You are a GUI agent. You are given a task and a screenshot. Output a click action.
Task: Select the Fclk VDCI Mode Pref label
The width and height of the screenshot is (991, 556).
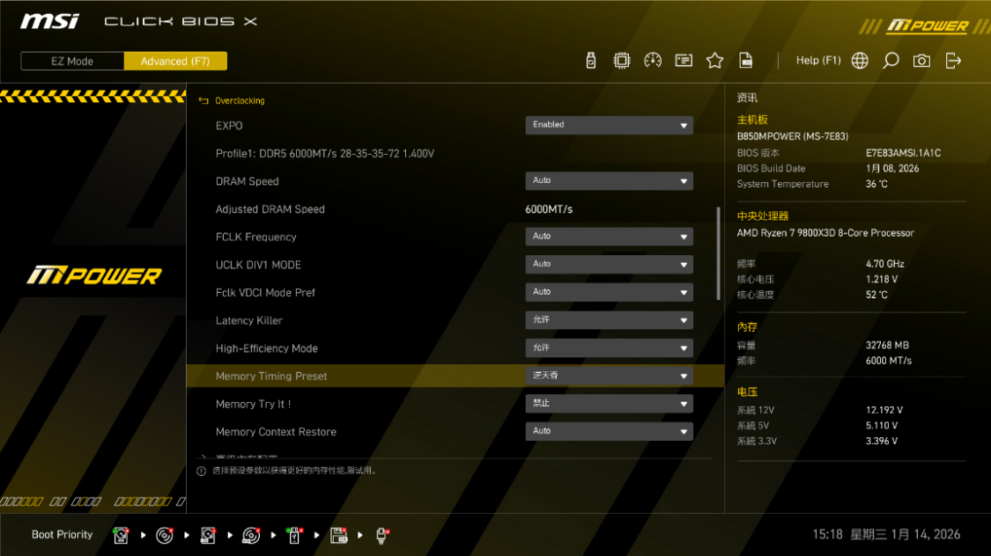coord(265,293)
